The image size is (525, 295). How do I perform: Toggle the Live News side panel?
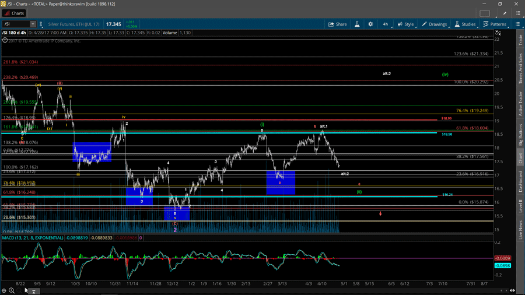coord(520,230)
